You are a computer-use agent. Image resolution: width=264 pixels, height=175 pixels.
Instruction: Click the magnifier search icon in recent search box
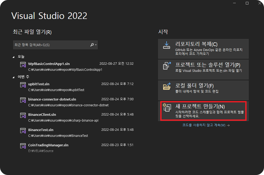(92, 45)
